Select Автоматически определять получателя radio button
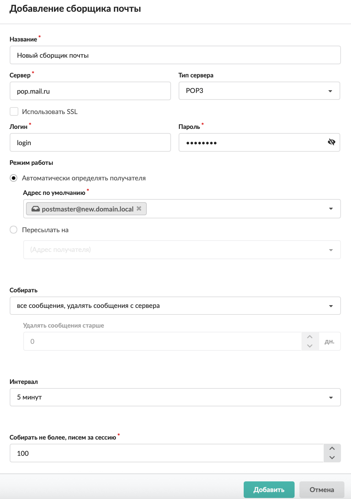351x499 pixels. (x=13, y=178)
